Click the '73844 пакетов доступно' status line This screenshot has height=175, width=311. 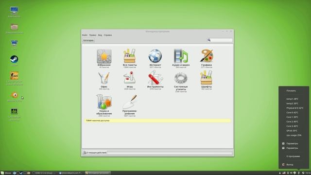click(157, 121)
